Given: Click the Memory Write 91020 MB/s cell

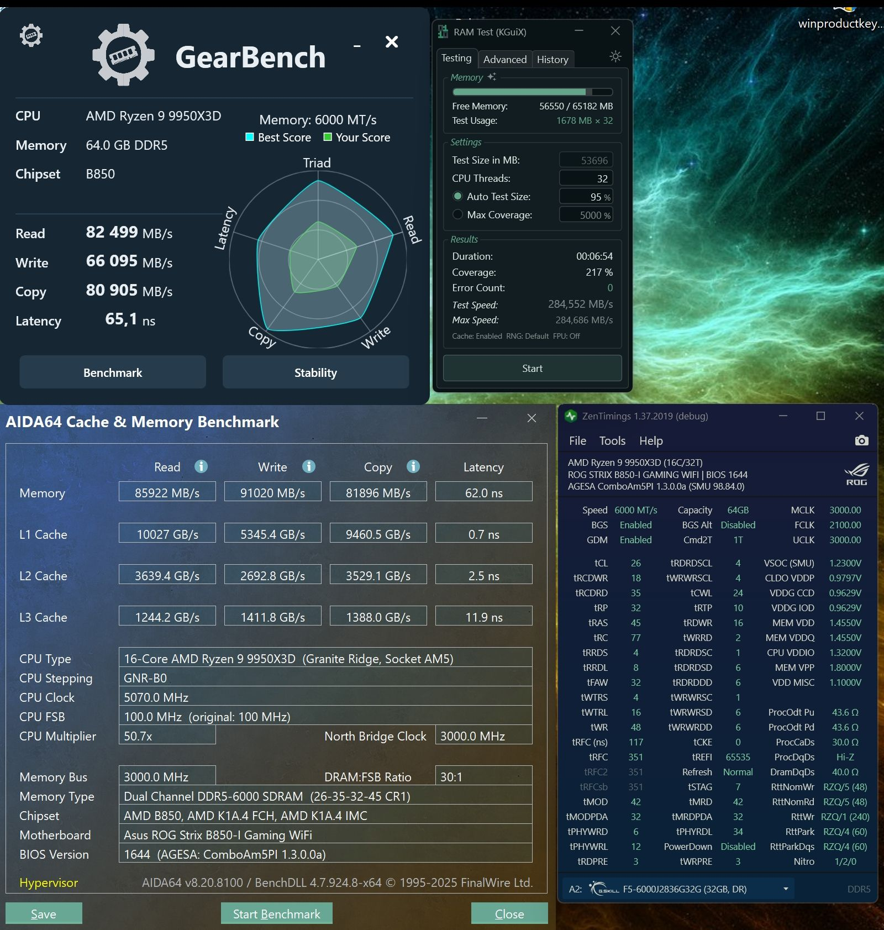Looking at the screenshot, I should pyautogui.click(x=273, y=492).
